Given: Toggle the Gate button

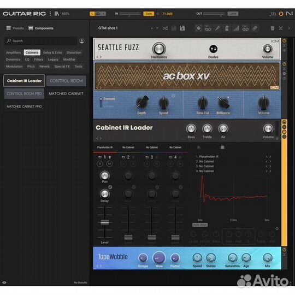Looking at the screenshot, I should point(149,14).
